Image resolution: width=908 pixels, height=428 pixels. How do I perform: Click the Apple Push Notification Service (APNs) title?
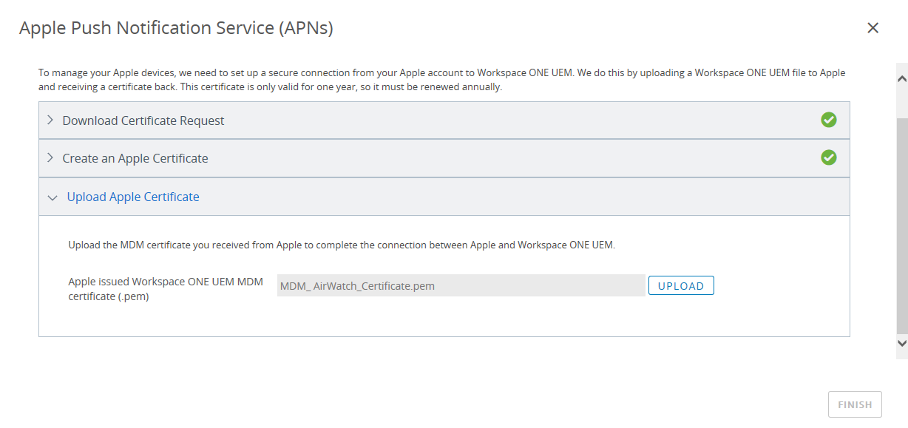pos(176,28)
